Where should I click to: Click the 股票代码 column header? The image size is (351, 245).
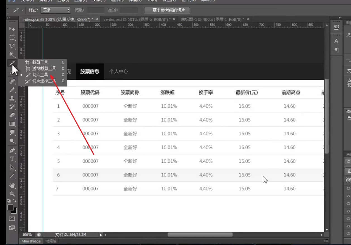90,93
